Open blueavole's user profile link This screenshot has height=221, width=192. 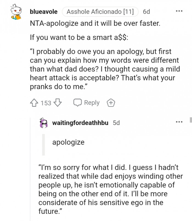[44, 12]
